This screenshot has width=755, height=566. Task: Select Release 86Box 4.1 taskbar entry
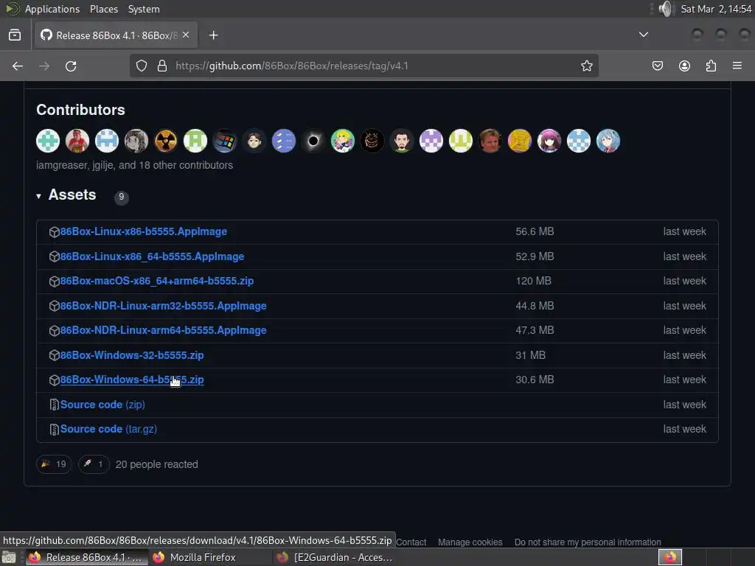click(x=87, y=557)
